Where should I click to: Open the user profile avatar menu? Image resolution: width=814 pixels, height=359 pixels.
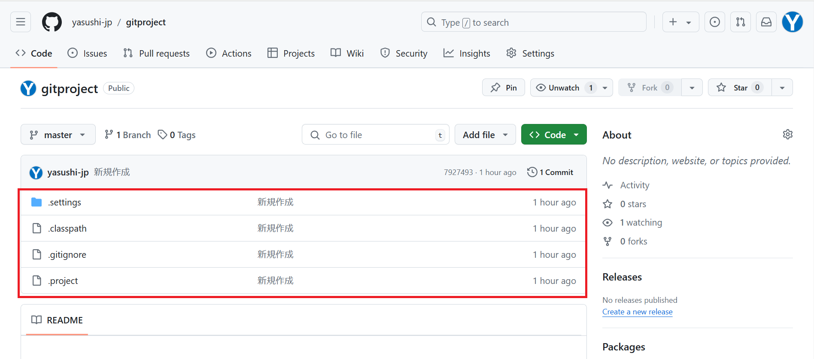coord(793,22)
